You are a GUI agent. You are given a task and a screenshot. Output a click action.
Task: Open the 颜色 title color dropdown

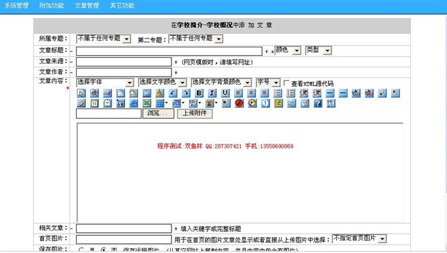[288, 51]
